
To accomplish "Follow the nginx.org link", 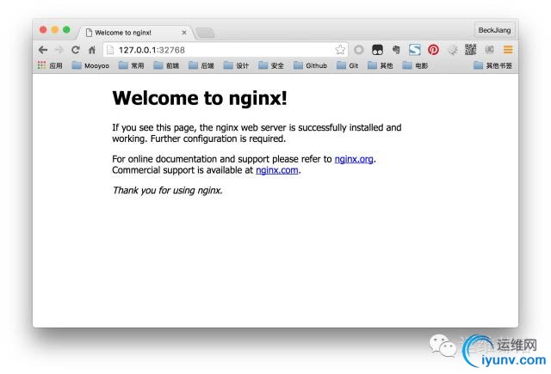I will 354,159.
